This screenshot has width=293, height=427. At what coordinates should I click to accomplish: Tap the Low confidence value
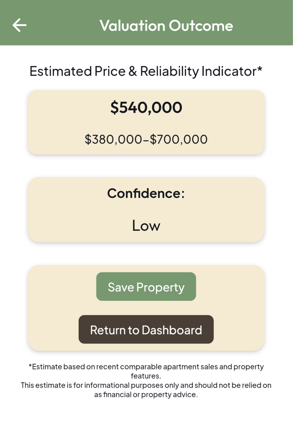pos(146,225)
